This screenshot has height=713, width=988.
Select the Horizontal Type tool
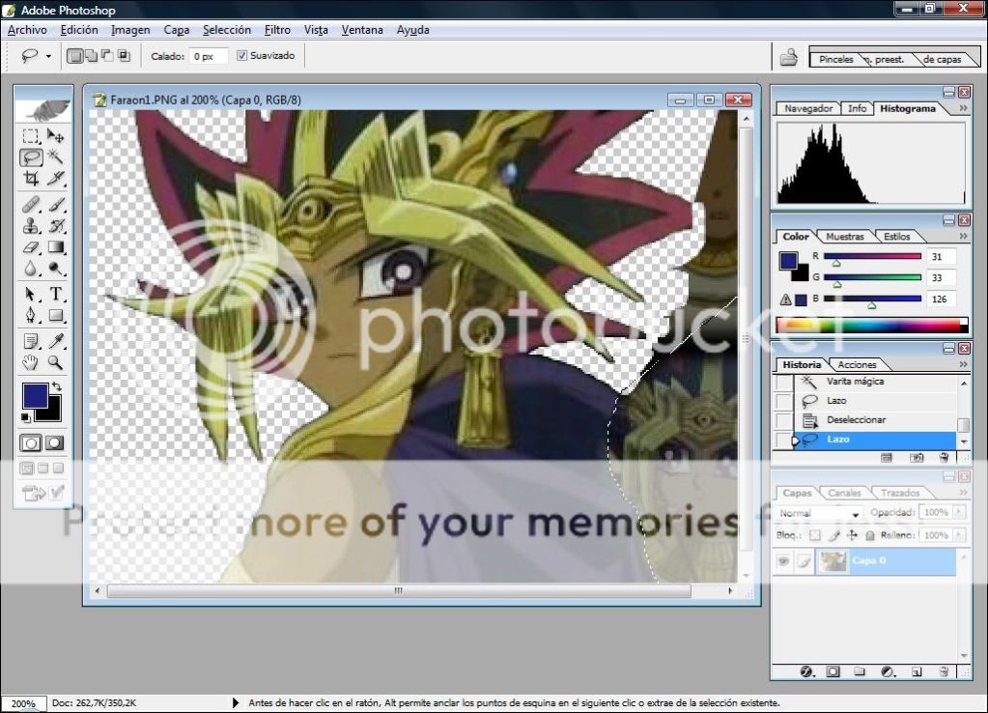coord(56,294)
